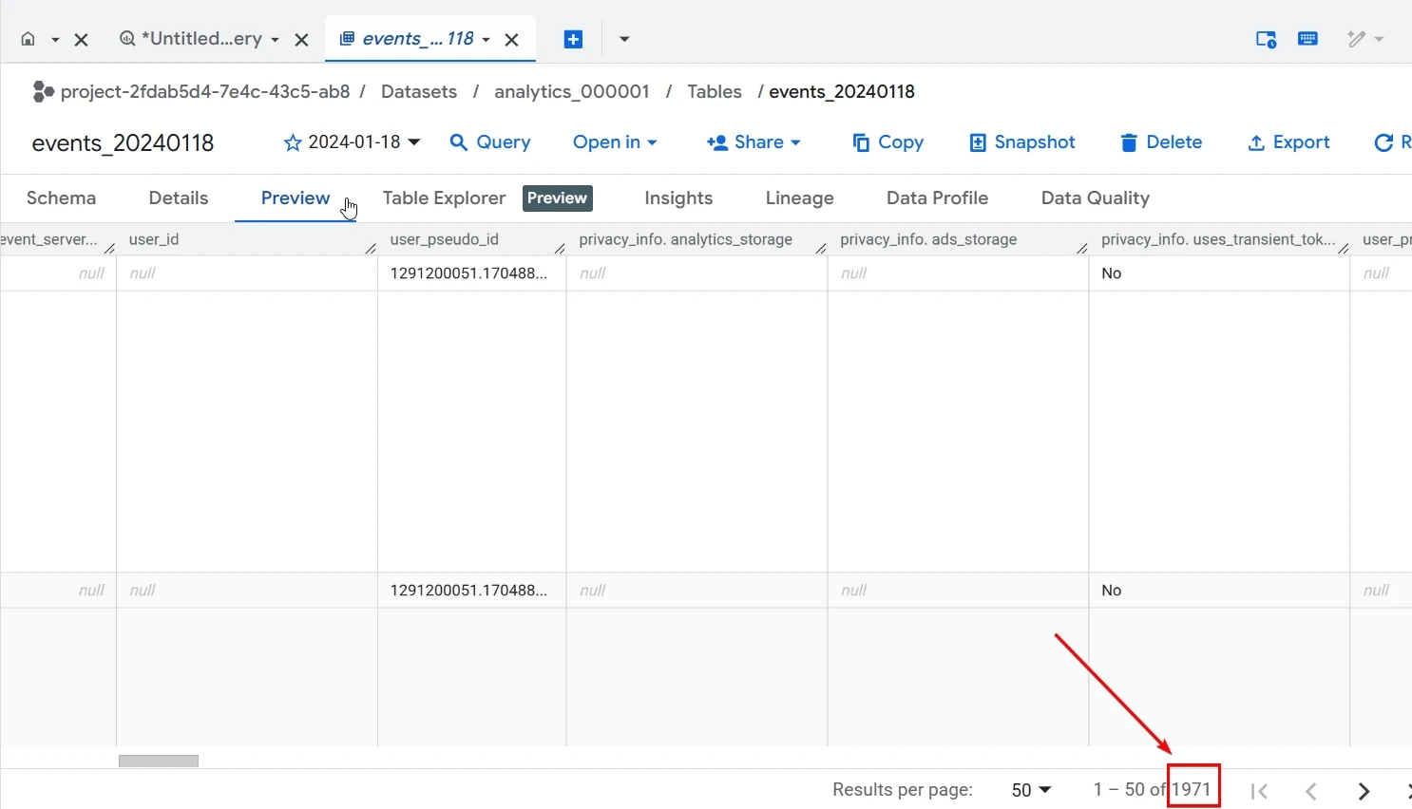Create a Snapshot of the table
This screenshot has width=1412, height=809.
(1022, 142)
